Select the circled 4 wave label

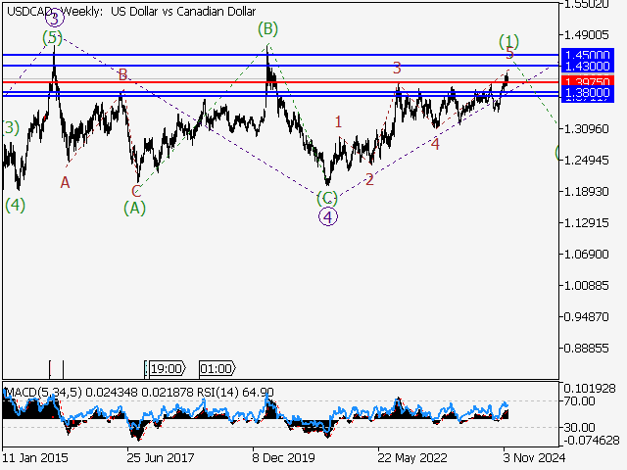pos(328,216)
